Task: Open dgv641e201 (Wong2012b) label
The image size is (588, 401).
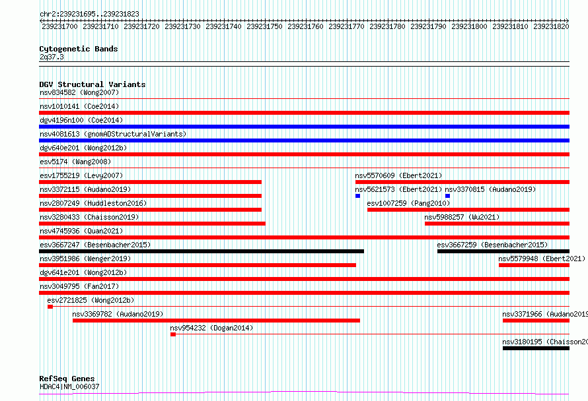Action: (83, 272)
